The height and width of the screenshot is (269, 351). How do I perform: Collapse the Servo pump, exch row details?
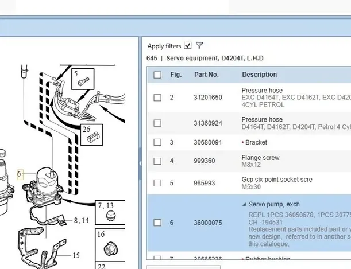(244, 205)
